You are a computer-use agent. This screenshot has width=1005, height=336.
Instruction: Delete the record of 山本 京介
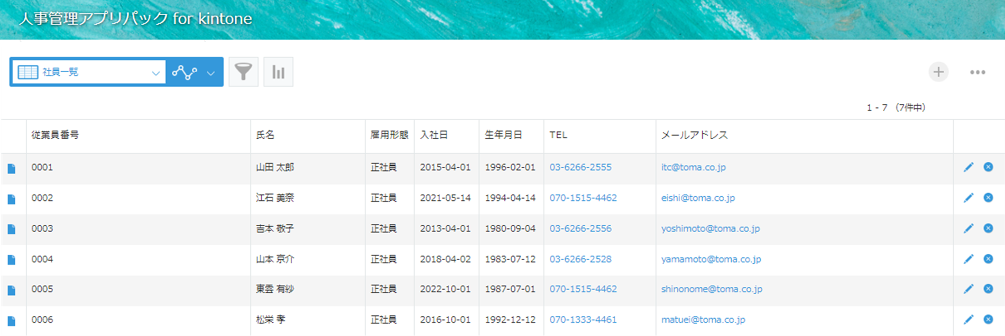point(988,259)
